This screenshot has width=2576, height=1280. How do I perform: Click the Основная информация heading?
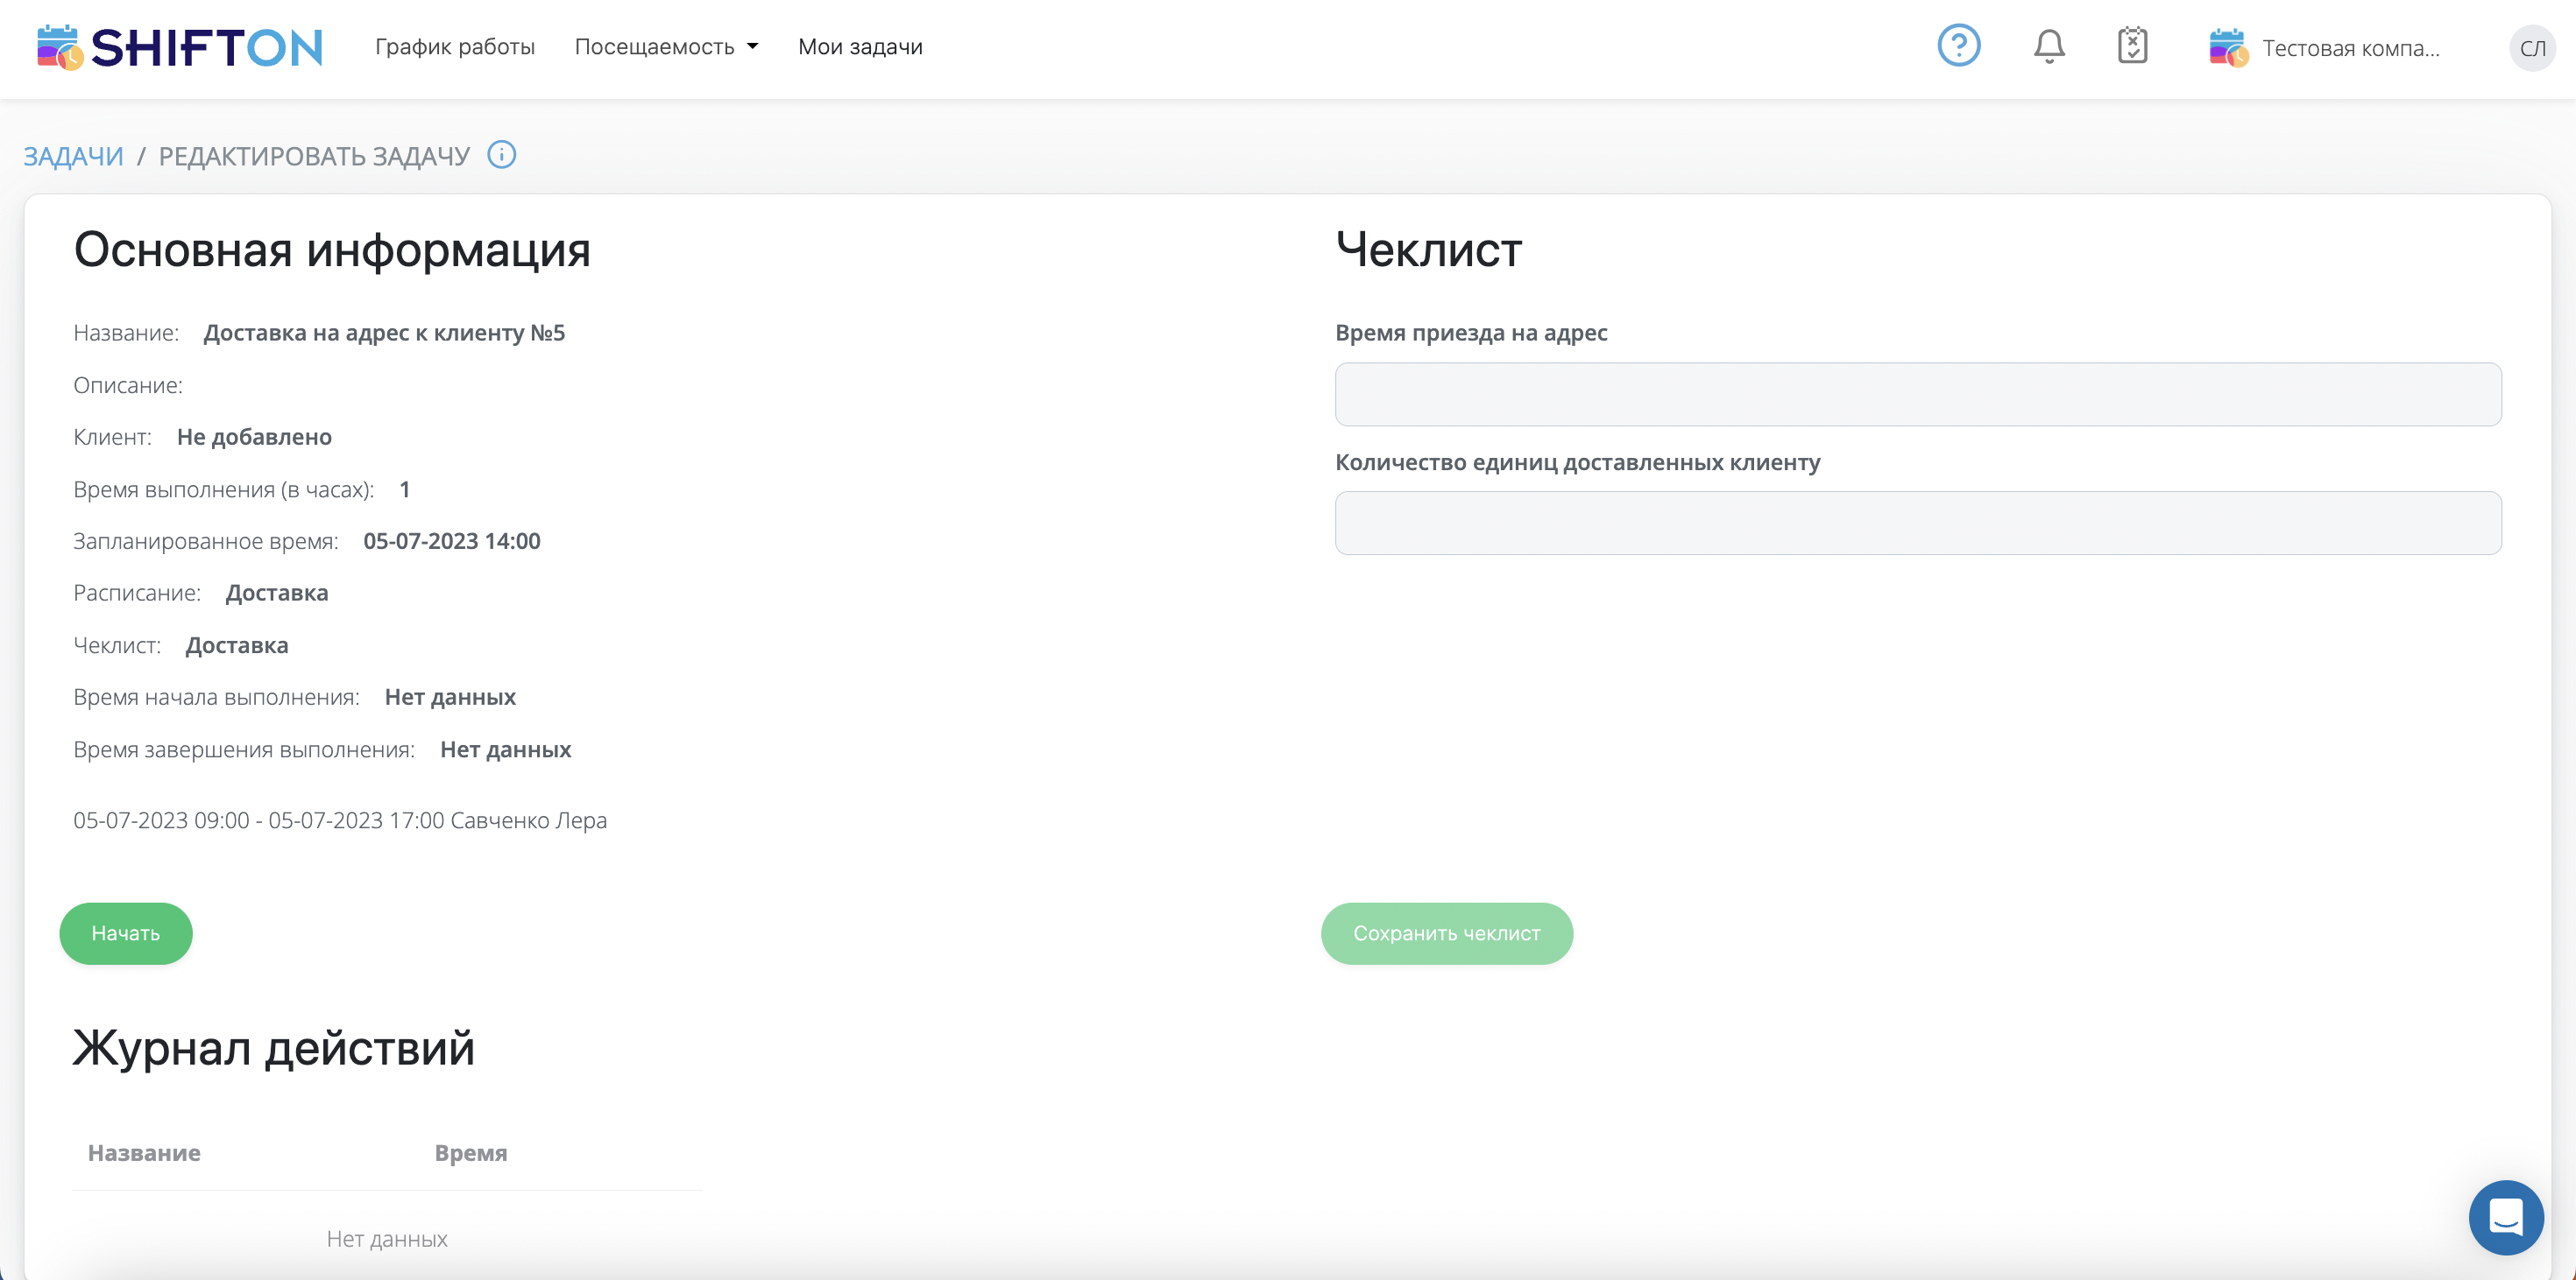click(x=332, y=250)
